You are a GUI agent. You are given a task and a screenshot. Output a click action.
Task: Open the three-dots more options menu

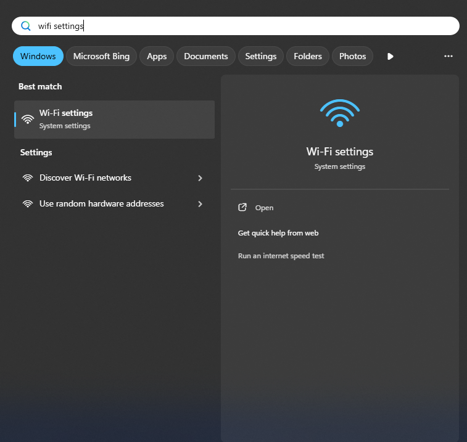pyautogui.click(x=448, y=56)
